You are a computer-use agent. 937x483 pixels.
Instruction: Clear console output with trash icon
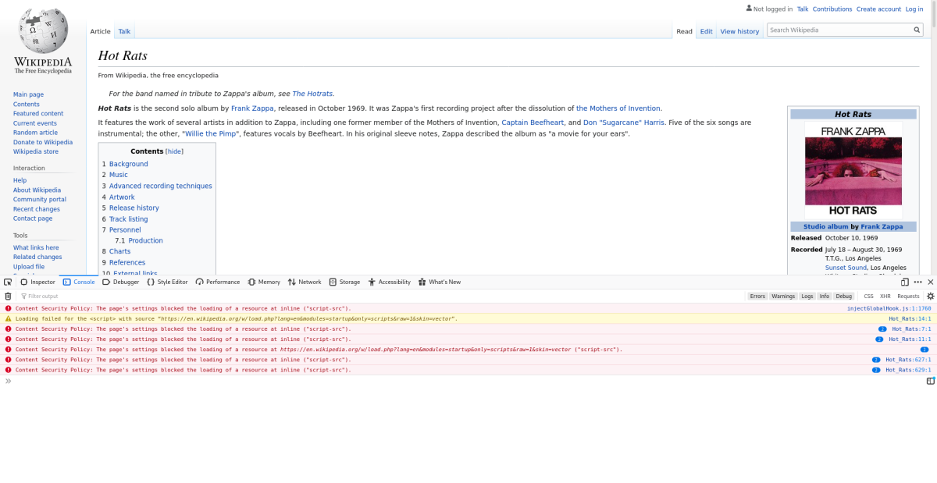click(x=8, y=297)
